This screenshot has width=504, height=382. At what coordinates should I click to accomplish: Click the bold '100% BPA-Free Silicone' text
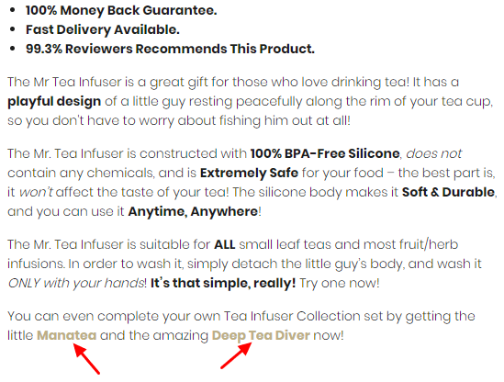pyautogui.click(x=325, y=153)
